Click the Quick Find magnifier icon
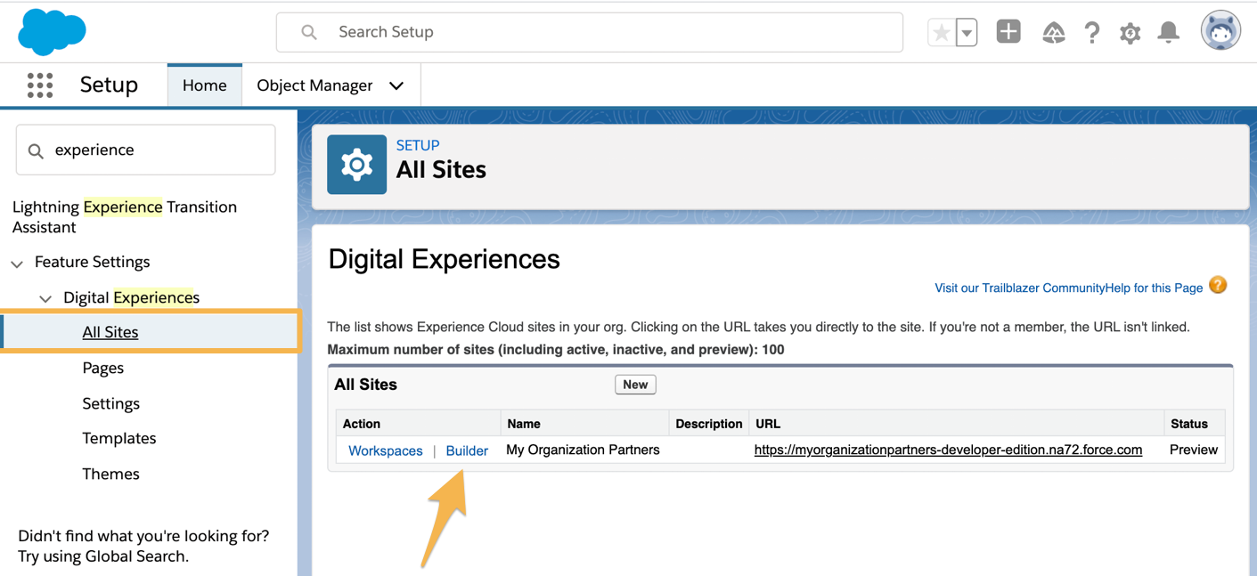Image resolution: width=1257 pixels, height=576 pixels. (x=36, y=150)
